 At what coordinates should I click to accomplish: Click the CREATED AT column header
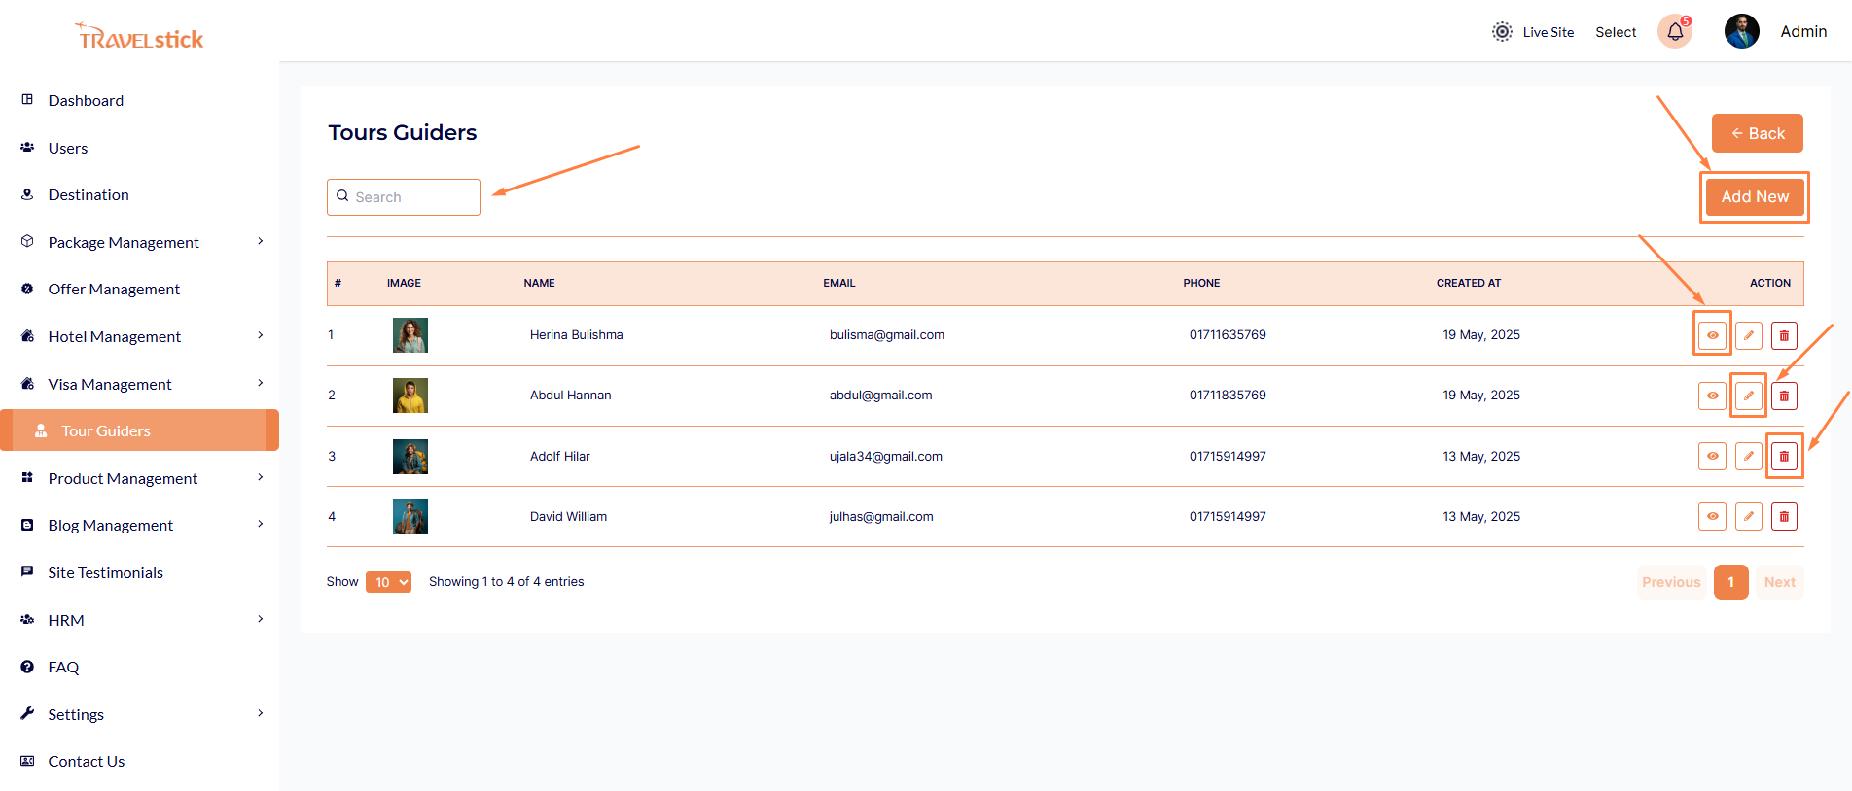pyautogui.click(x=1469, y=283)
